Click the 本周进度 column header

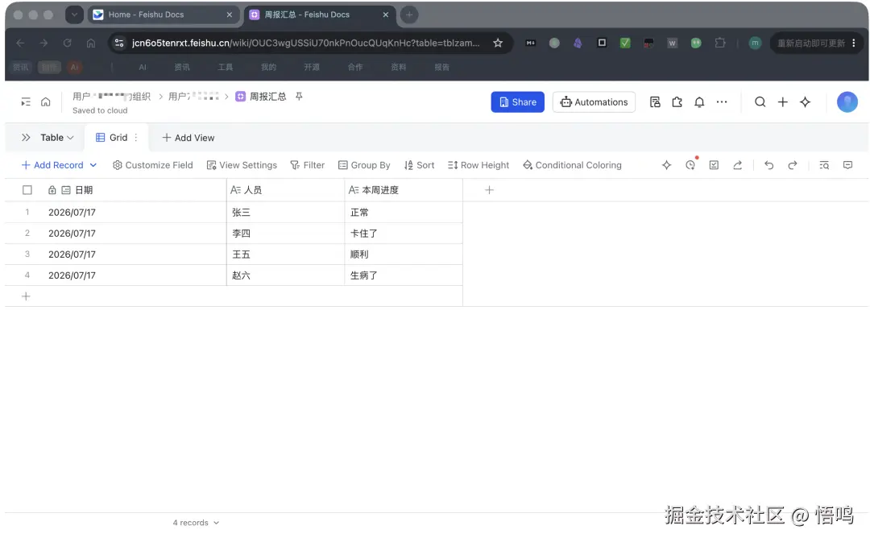pos(404,190)
